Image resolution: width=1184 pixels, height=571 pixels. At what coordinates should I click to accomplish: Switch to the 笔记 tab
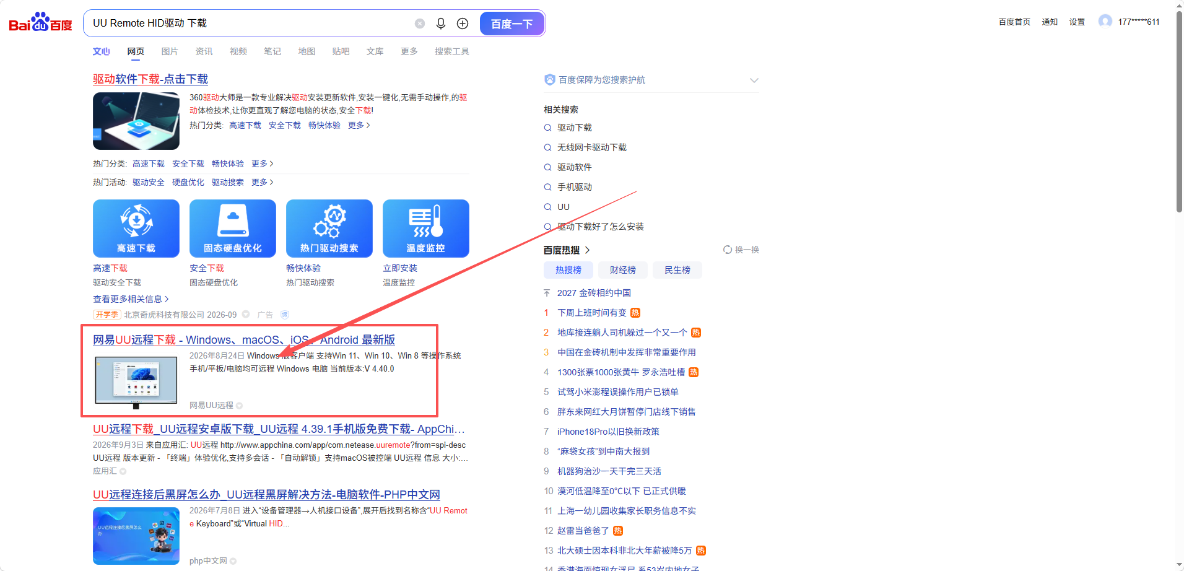click(x=272, y=51)
